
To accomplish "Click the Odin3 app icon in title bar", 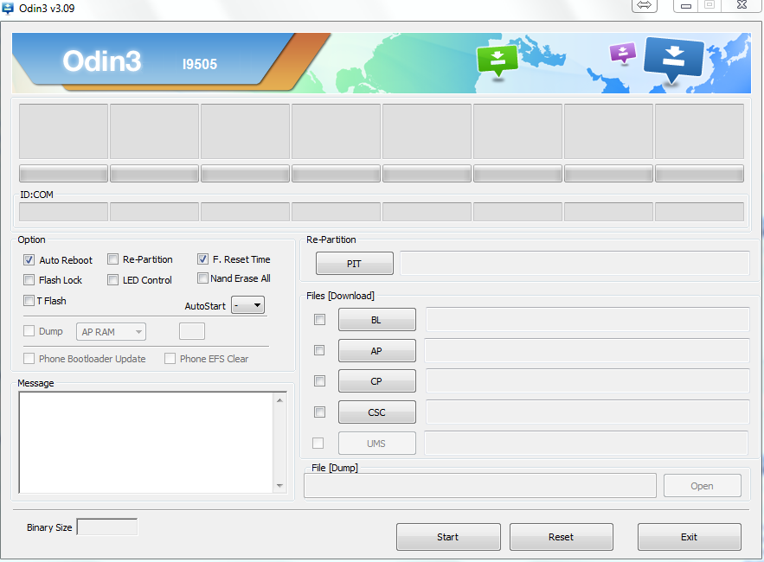I will click(x=8, y=9).
